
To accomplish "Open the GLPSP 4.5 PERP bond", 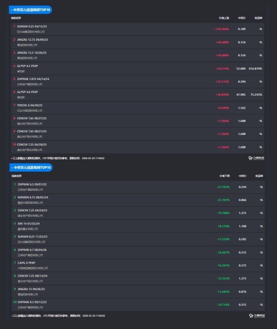I will tap(25, 66).
